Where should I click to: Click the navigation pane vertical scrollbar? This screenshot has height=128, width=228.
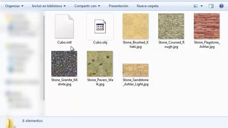43,58
